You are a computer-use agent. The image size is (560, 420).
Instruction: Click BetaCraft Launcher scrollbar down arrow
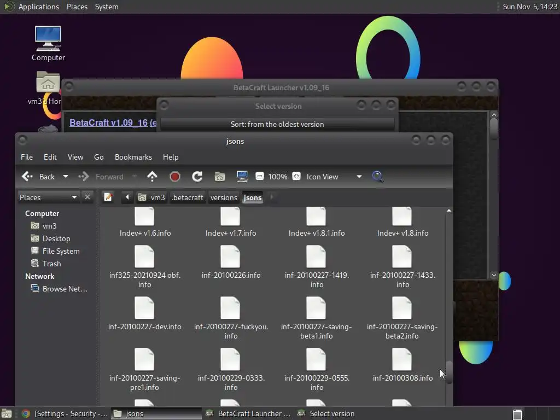[494, 275]
